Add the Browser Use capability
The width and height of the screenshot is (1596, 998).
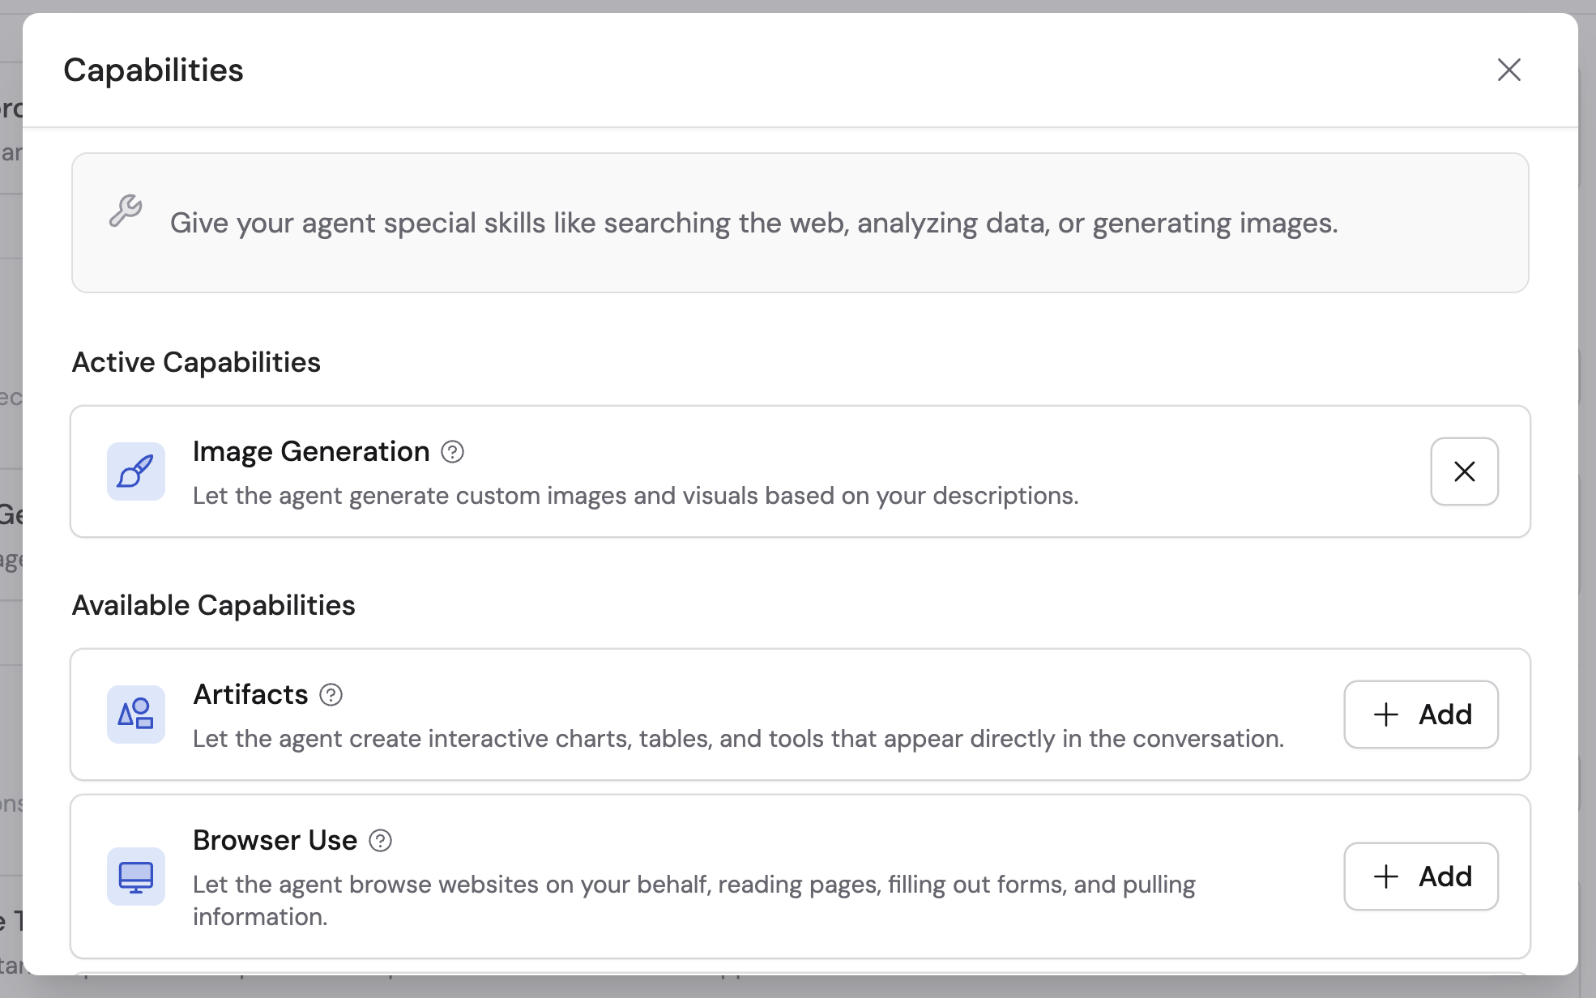[x=1421, y=876]
